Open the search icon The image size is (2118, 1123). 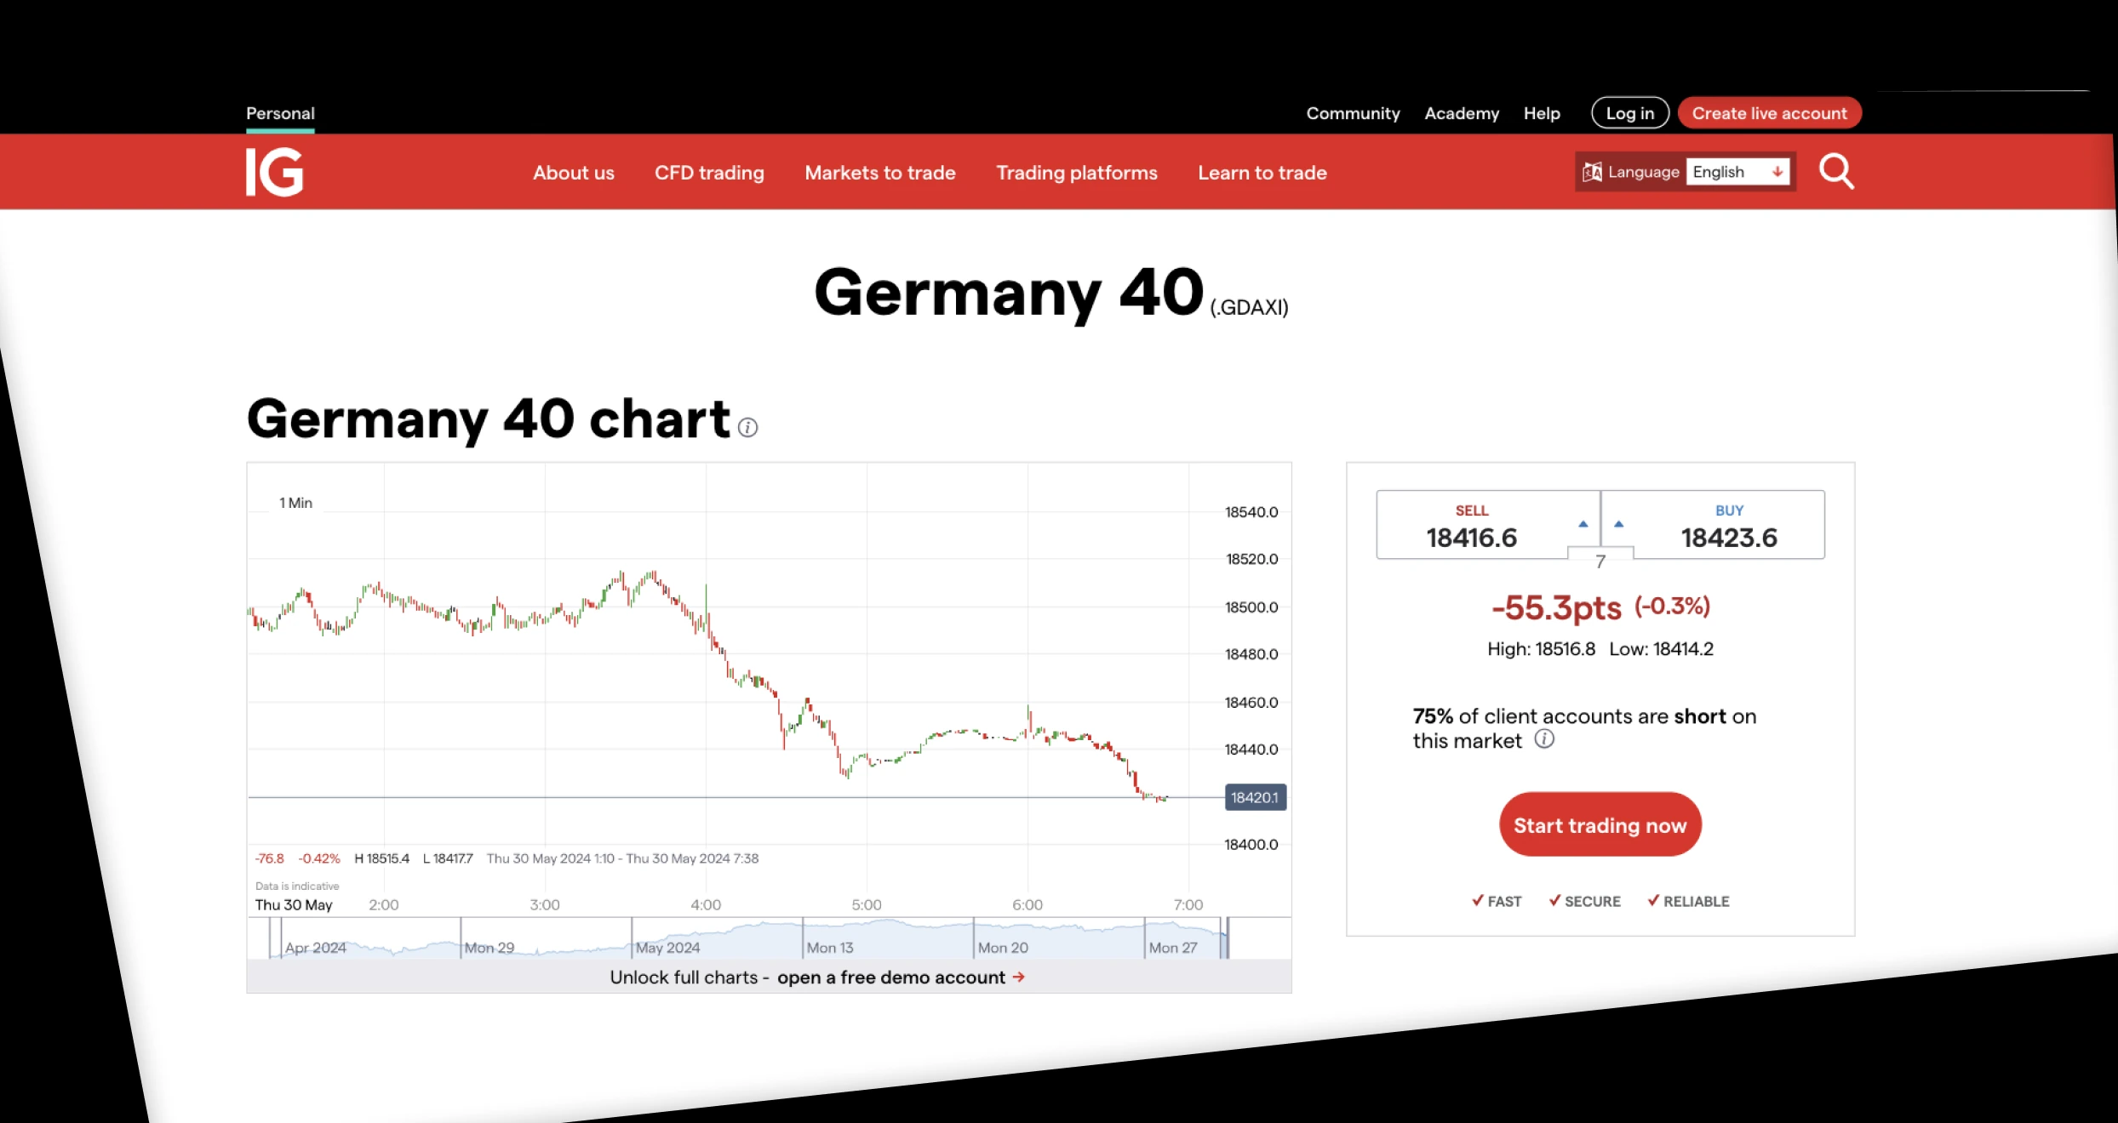tap(1835, 171)
